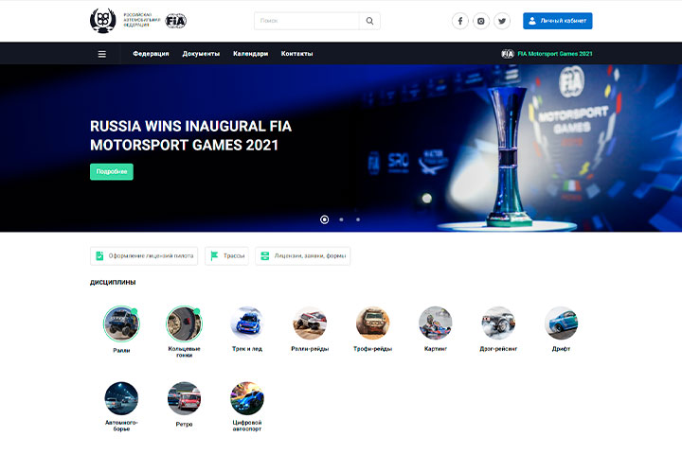682x454 pixels.
Task: Open the Трек и лед discipline
Action: point(247,323)
